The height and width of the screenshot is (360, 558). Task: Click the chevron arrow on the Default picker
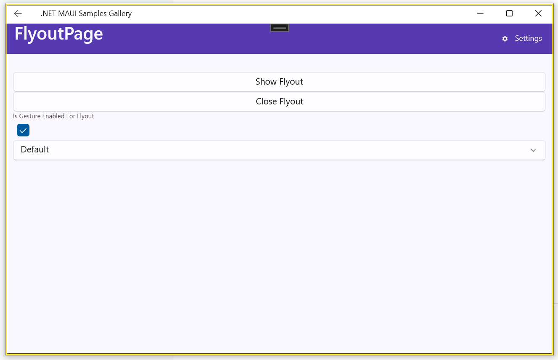pos(533,150)
